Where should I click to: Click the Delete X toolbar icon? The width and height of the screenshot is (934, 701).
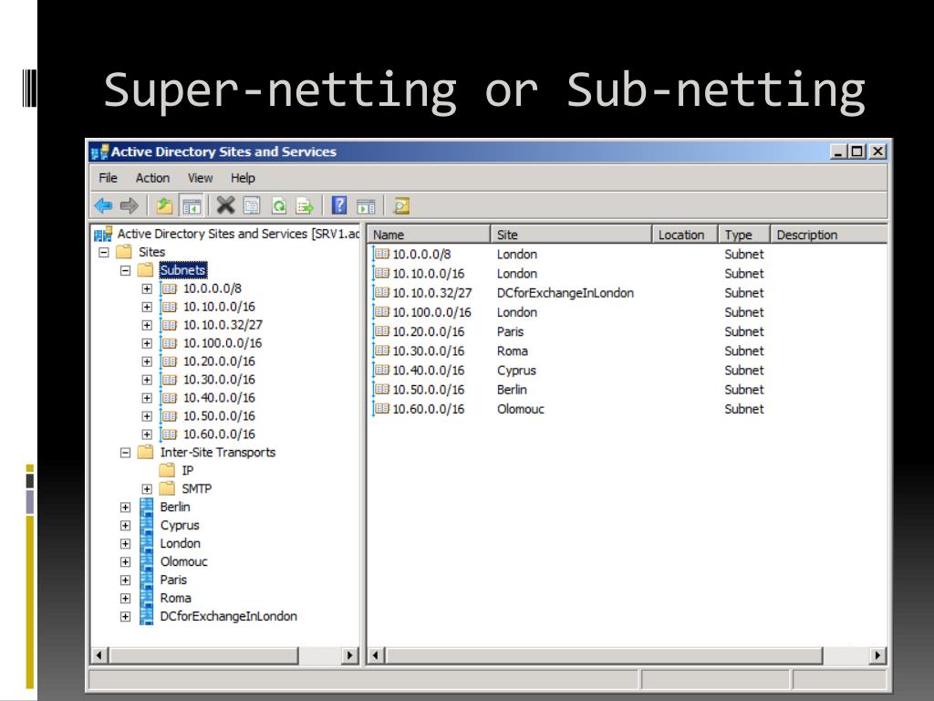[x=226, y=205]
